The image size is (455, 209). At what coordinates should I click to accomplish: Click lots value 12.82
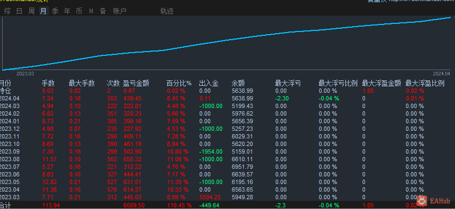49,182
